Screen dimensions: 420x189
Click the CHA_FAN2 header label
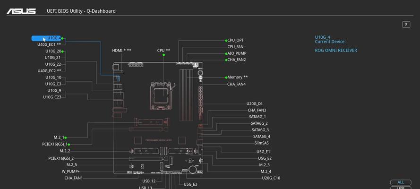tap(236, 60)
